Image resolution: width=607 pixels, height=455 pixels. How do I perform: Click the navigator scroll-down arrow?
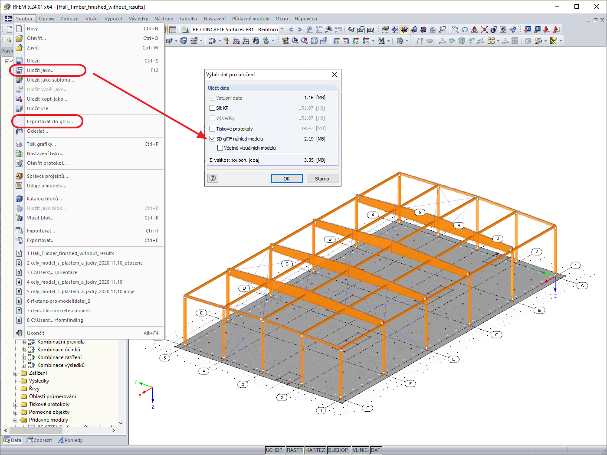(x=121, y=423)
